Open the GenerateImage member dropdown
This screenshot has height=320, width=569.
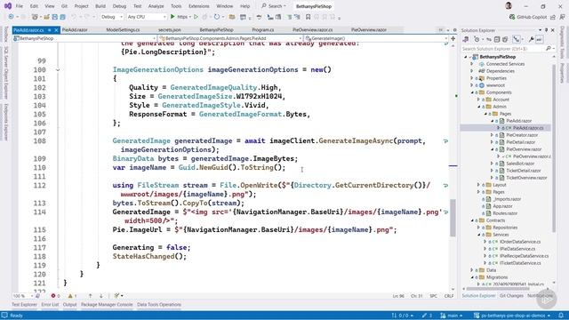pyautogui.click(x=376, y=38)
